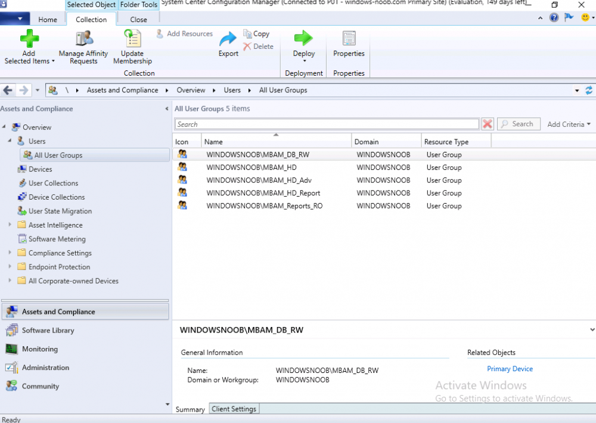Select the WINDOWSNOOB\MBAM_HD row

click(x=384, y=167)
